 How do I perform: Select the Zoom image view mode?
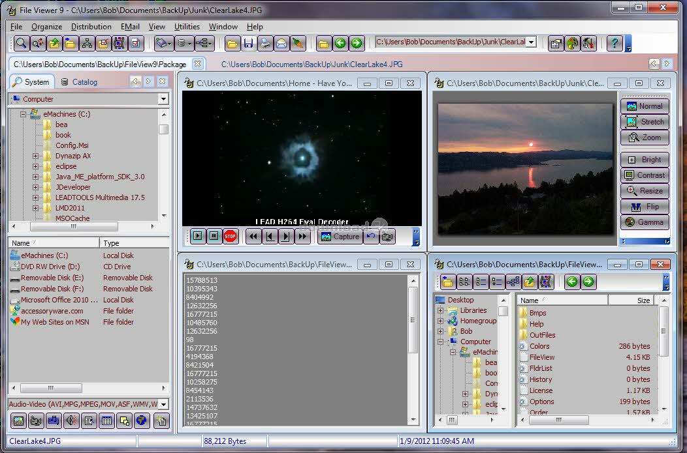coord(645,138)
